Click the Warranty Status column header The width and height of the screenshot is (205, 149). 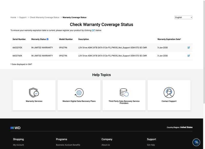(39, 39)
